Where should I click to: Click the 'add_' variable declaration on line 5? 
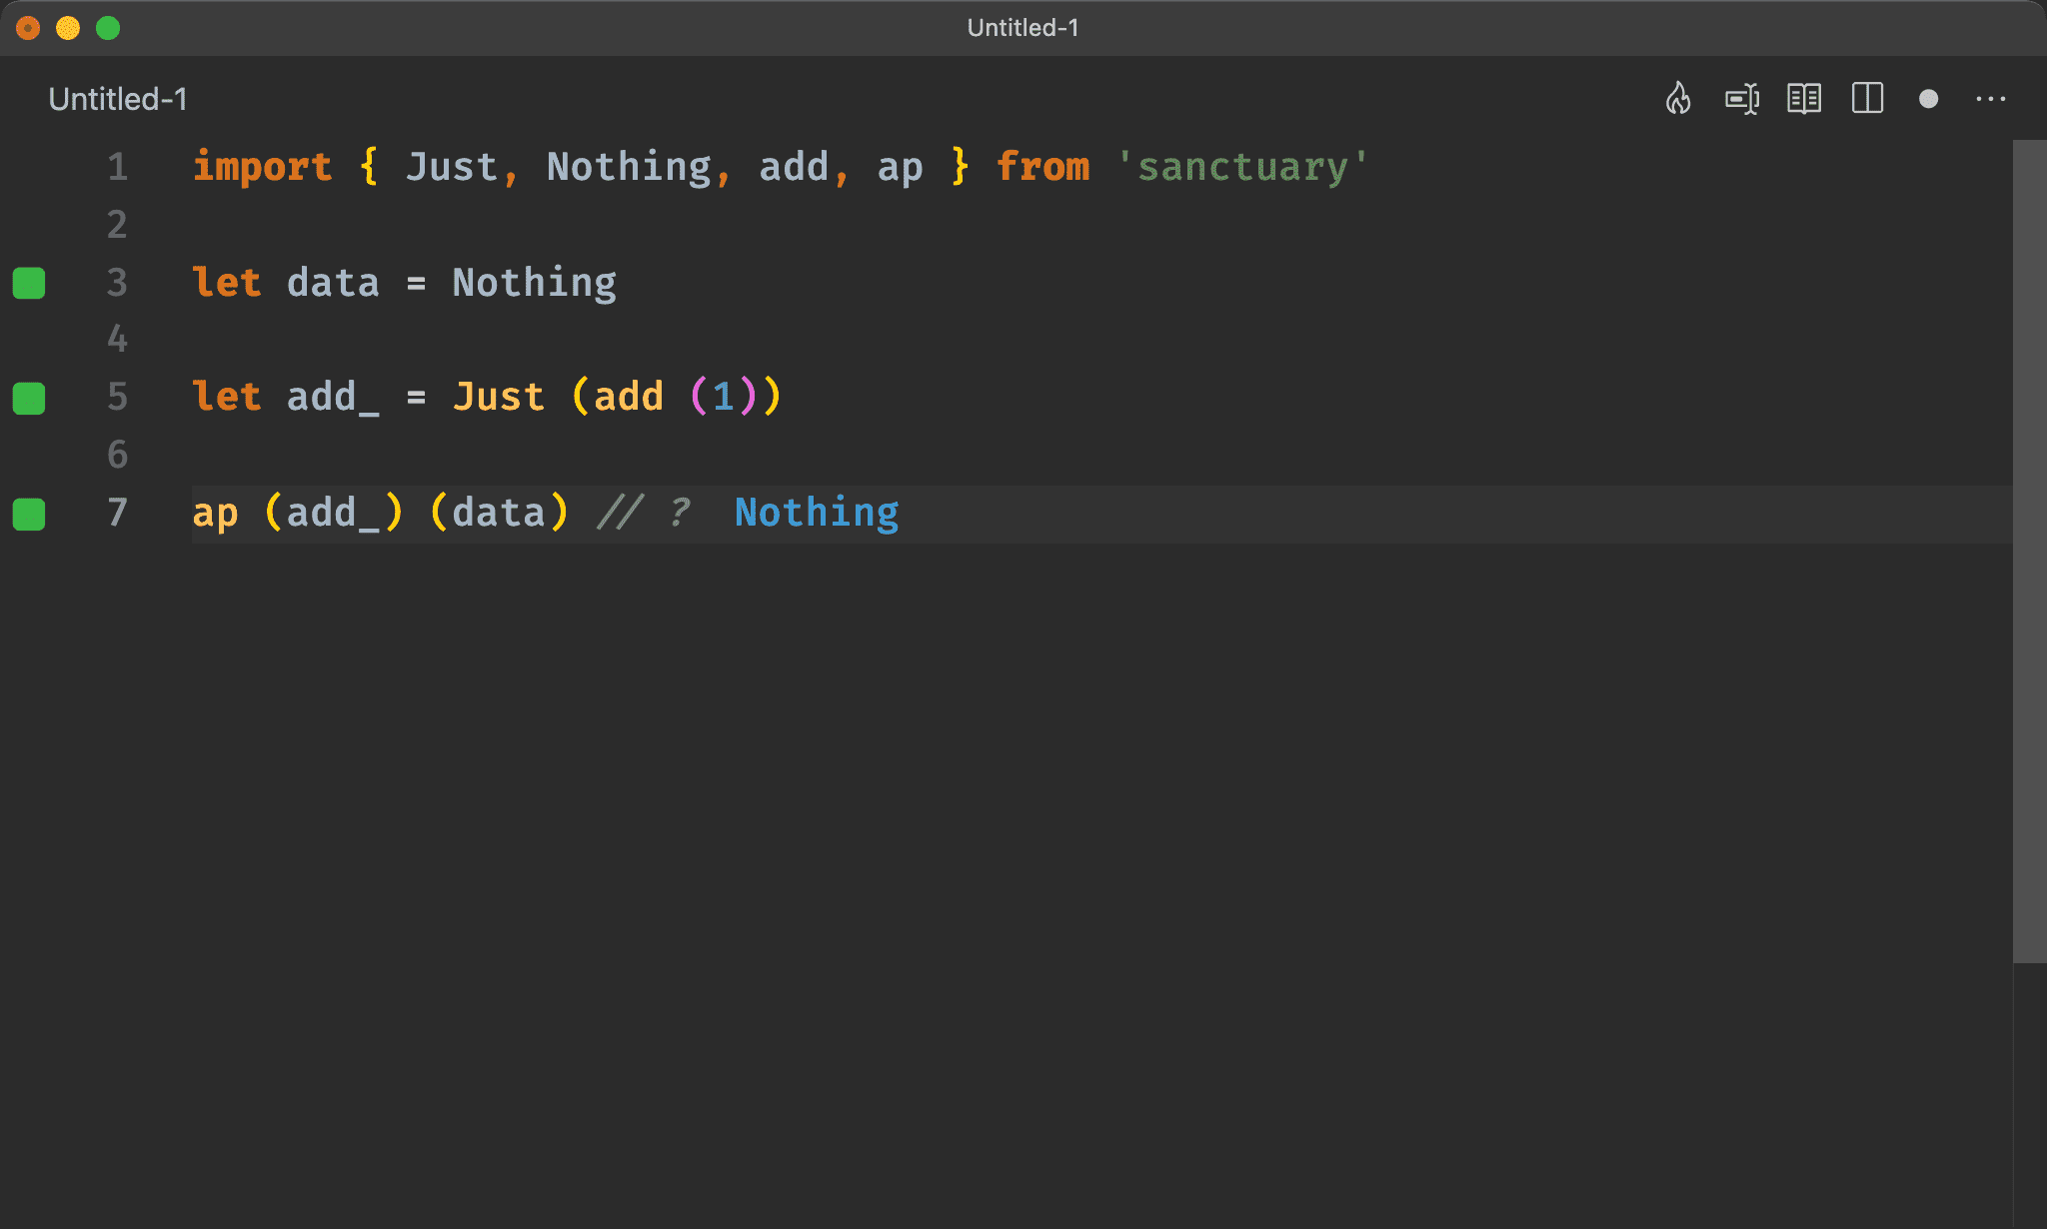333,397
